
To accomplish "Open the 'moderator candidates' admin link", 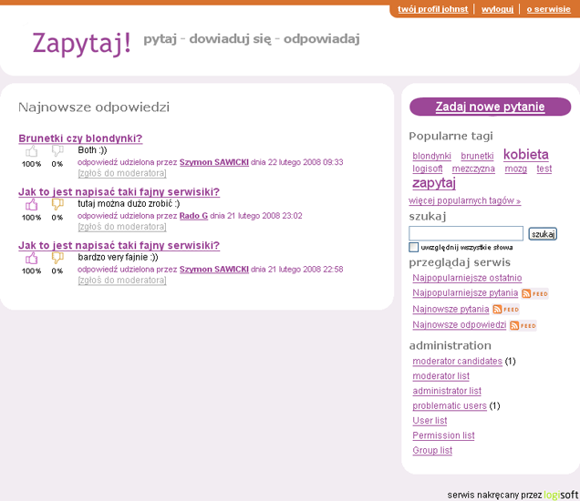I will coord(457,362).
